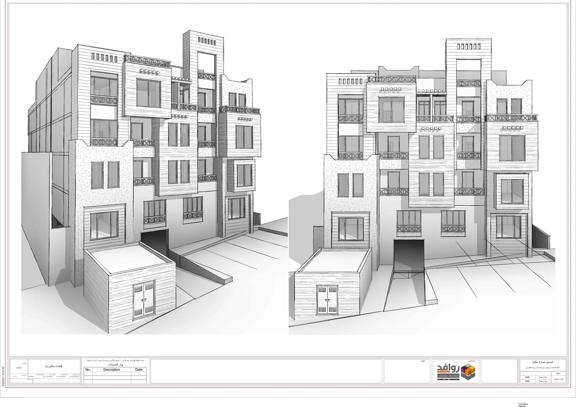Select the 'Date' column header

[138, 370]
